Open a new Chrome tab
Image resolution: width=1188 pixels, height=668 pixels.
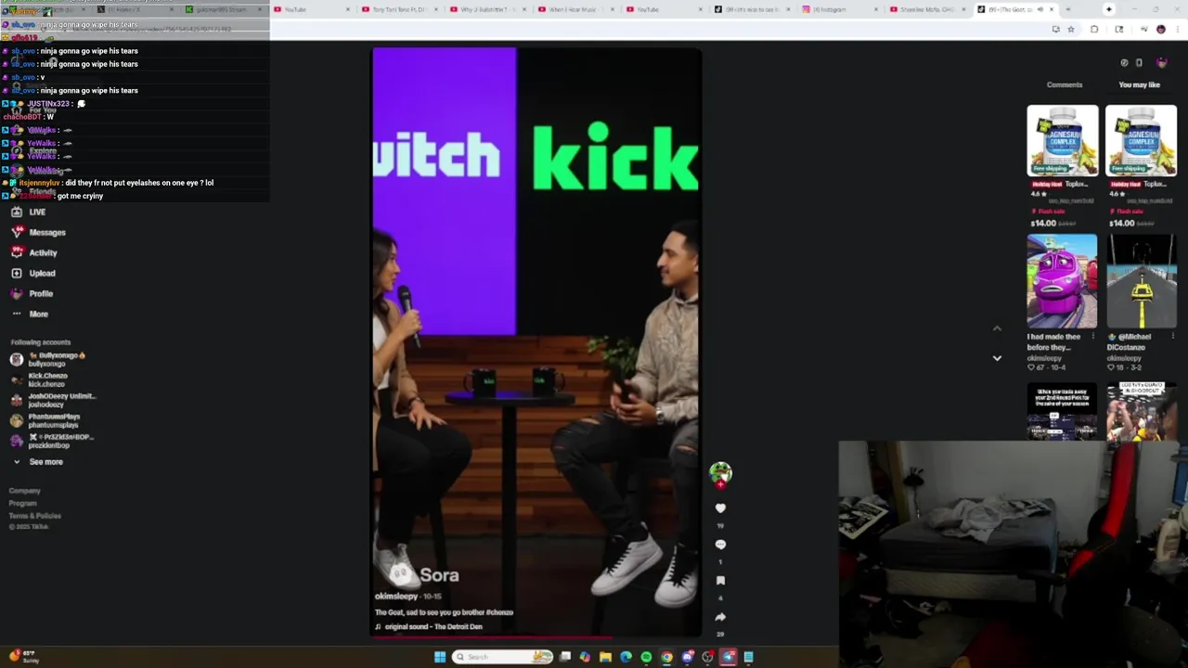click(x=1067, y=9)
